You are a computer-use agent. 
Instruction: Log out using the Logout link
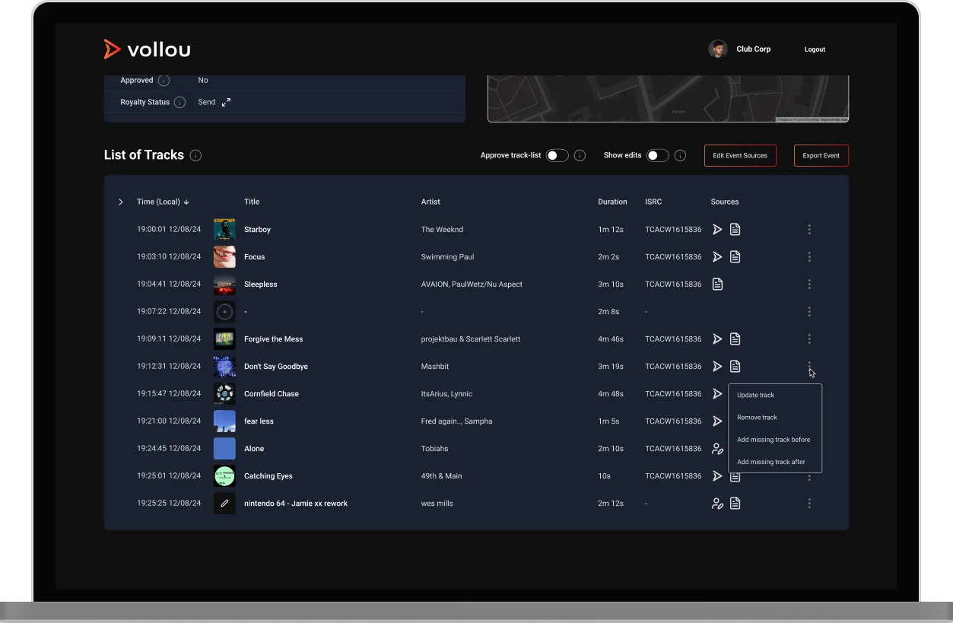click(x=815, y=49)
